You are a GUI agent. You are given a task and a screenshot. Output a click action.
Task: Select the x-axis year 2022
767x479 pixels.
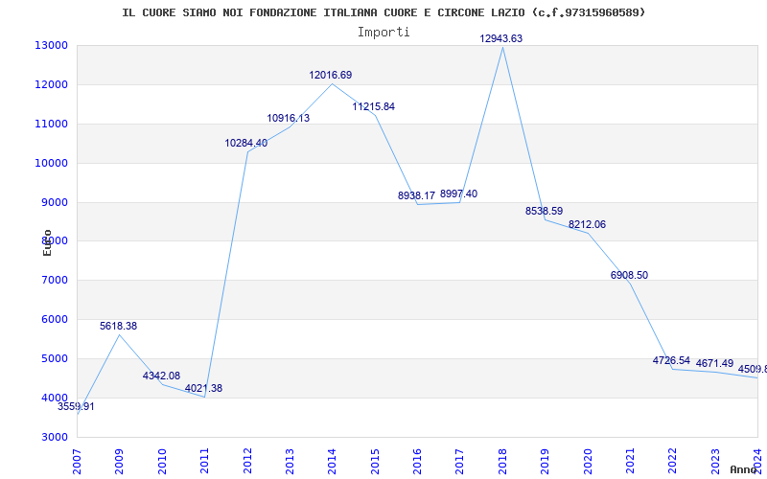(673, 461)
